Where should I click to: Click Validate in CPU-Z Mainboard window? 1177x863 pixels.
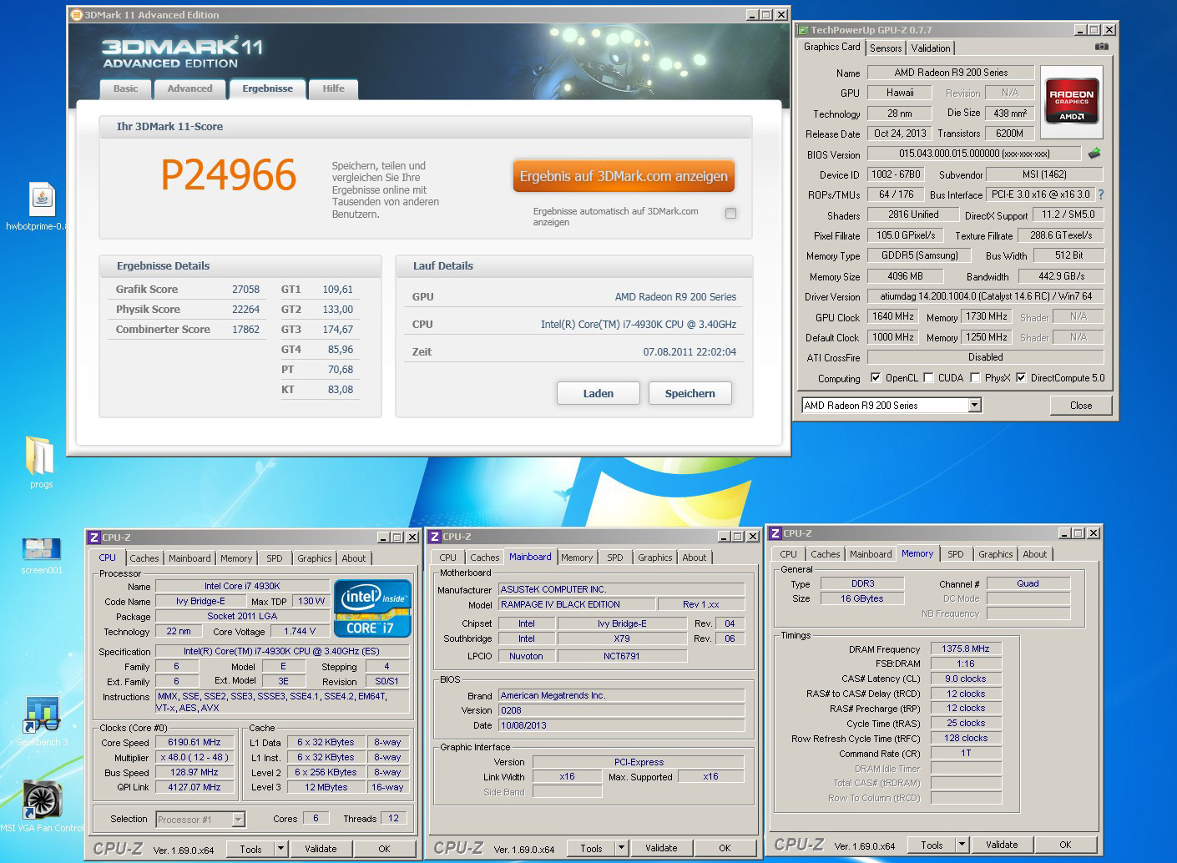tap(661, 848)
